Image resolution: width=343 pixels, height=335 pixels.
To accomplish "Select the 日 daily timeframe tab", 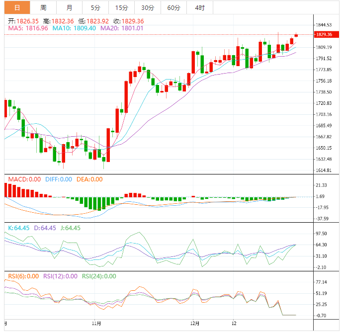I will tap(17, 7).
